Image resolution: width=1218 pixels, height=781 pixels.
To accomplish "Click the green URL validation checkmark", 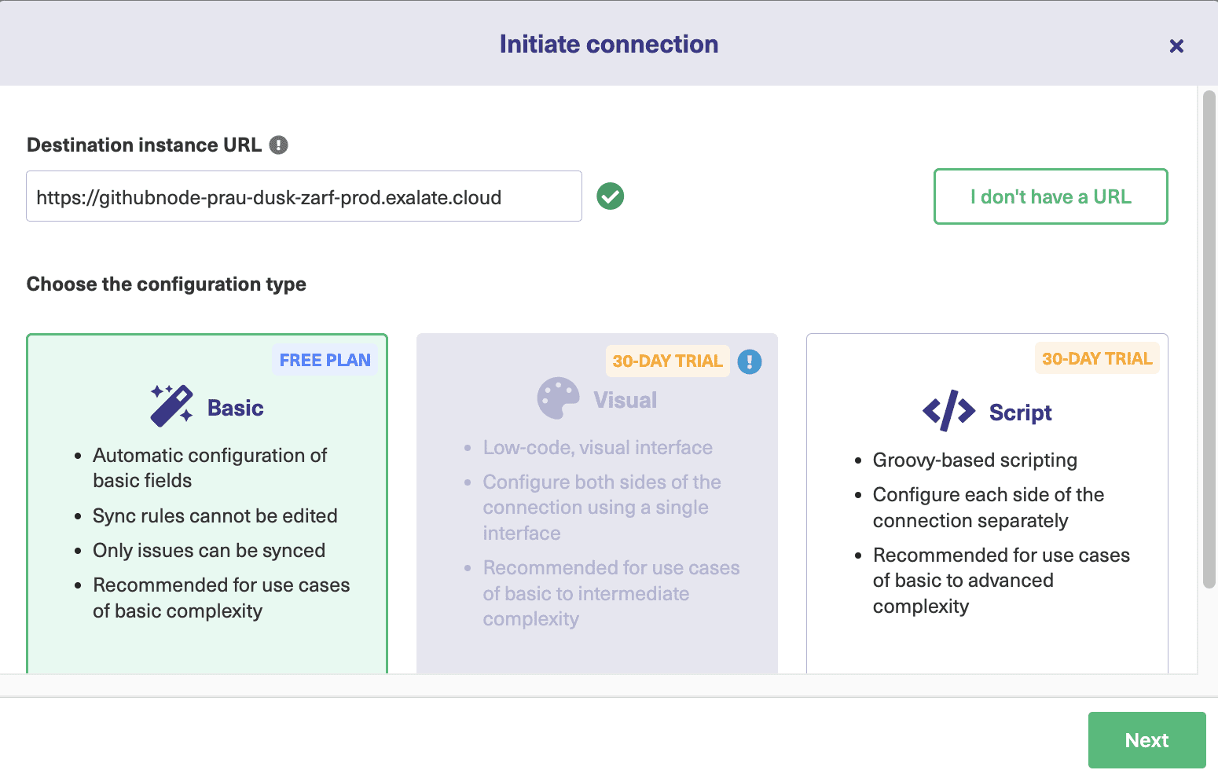I will pos(610,196).
